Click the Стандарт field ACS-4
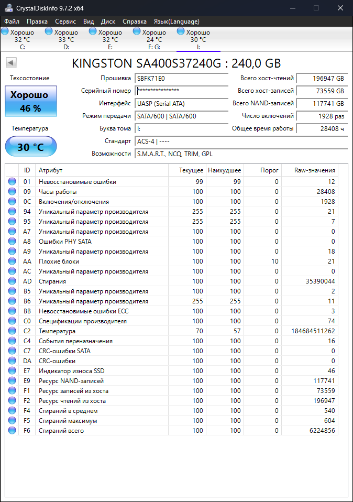The image size is (353, 502). [241, 141]
